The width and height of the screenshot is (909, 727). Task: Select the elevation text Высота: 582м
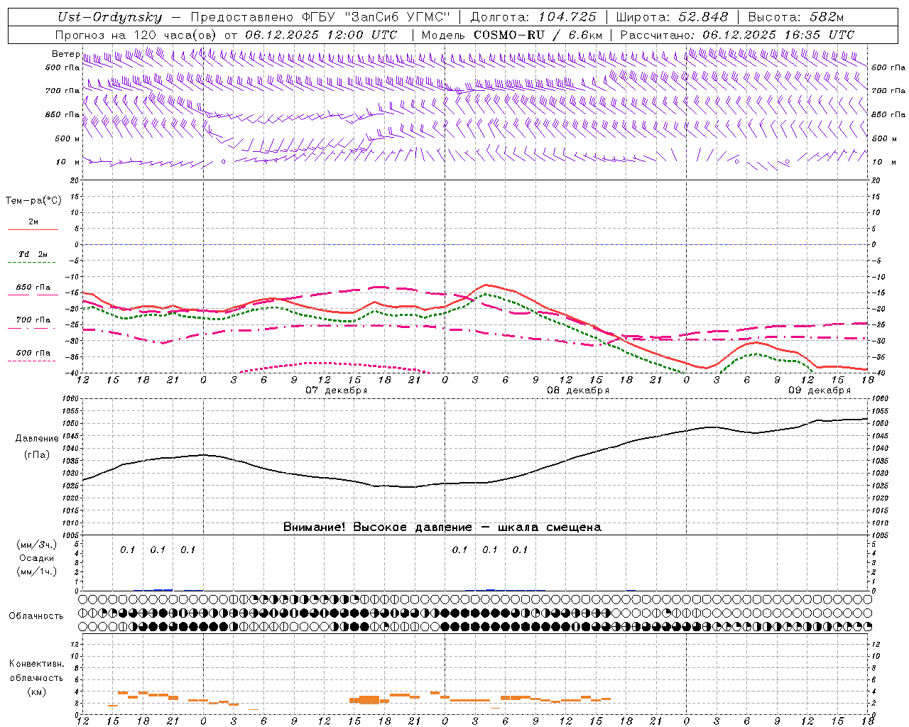(796, 17)
